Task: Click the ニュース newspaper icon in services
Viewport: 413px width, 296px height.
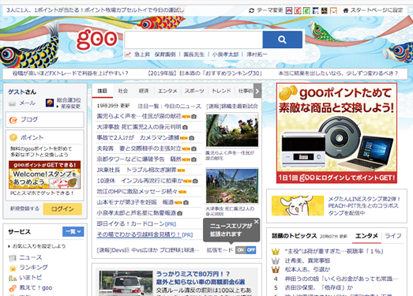Action: coord(13,258)
